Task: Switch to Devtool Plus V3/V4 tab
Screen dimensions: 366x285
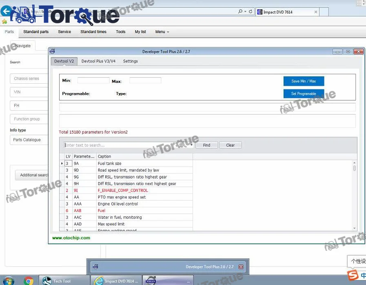Action: pyautogui.click(x=98, y=61)
